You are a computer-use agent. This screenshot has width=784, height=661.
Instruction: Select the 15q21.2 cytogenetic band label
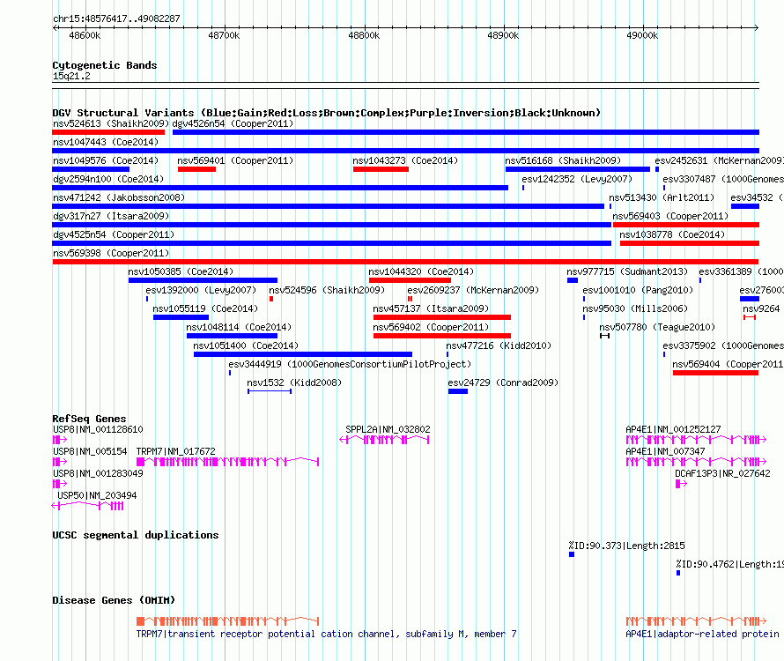[71, 76]
